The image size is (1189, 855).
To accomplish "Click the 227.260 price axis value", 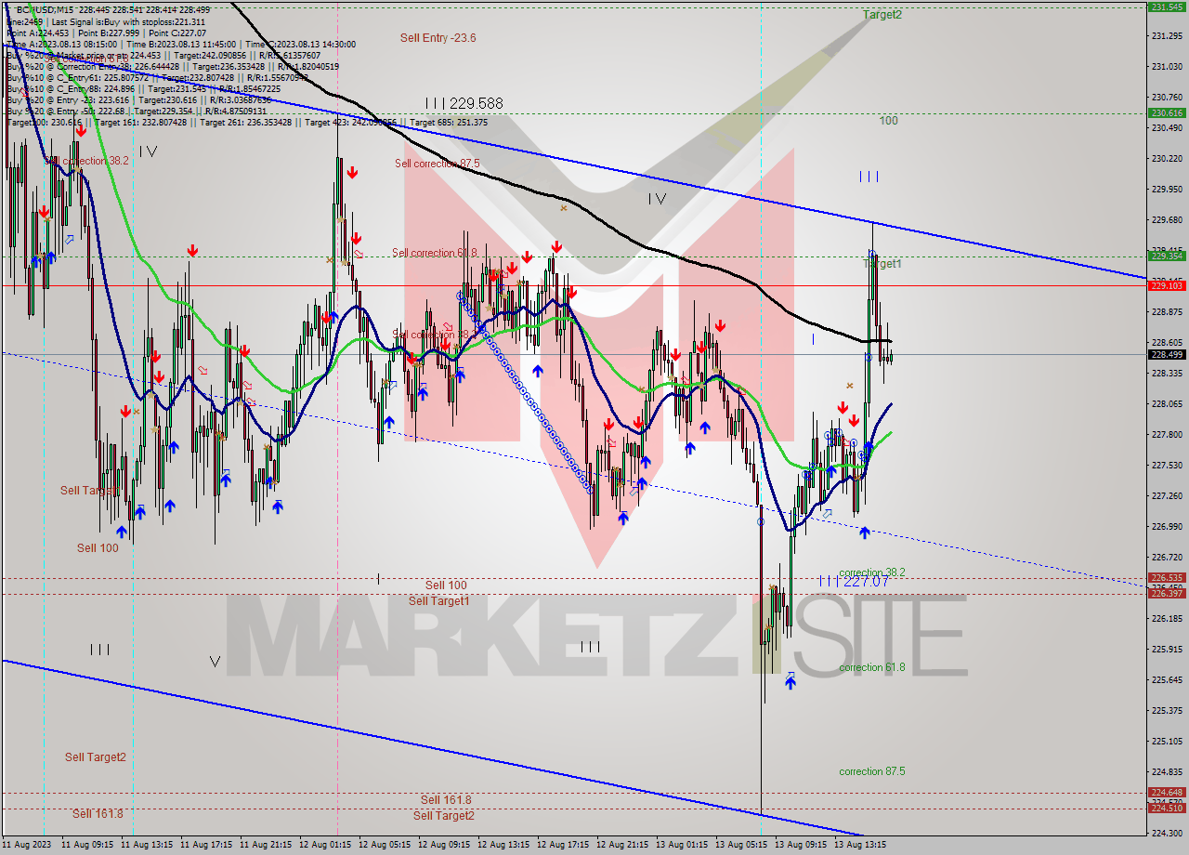I will click(1166, 496).
